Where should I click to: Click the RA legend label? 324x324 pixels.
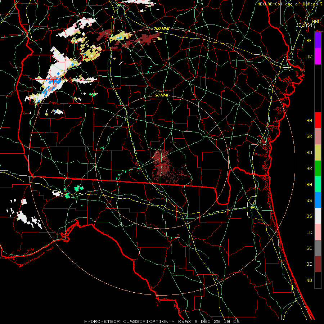pyautogui.click(x=309, y=185)
